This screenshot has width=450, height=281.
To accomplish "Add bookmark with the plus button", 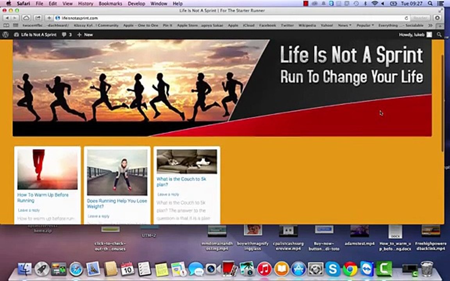I will pyautogui.click(x=49, y=18).
